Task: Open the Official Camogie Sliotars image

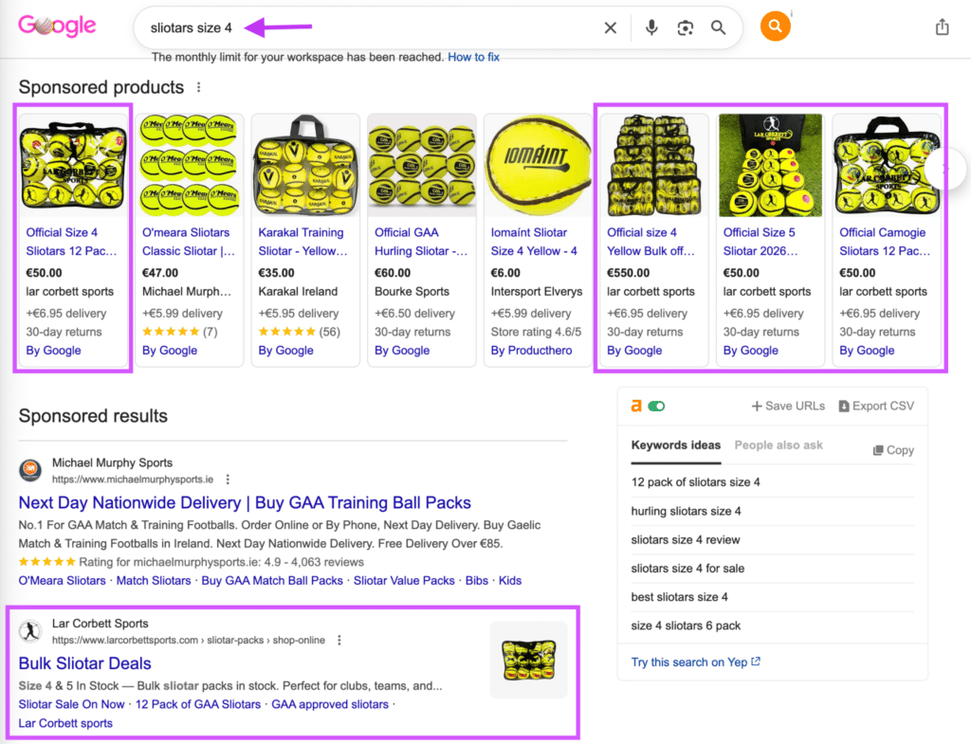Action: click(887, 165)
